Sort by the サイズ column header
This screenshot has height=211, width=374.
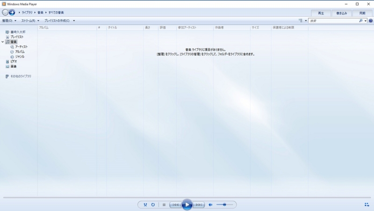[x=261, y=28]
